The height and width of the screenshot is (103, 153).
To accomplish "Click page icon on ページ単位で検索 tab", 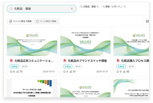I will tap(37, 21).
